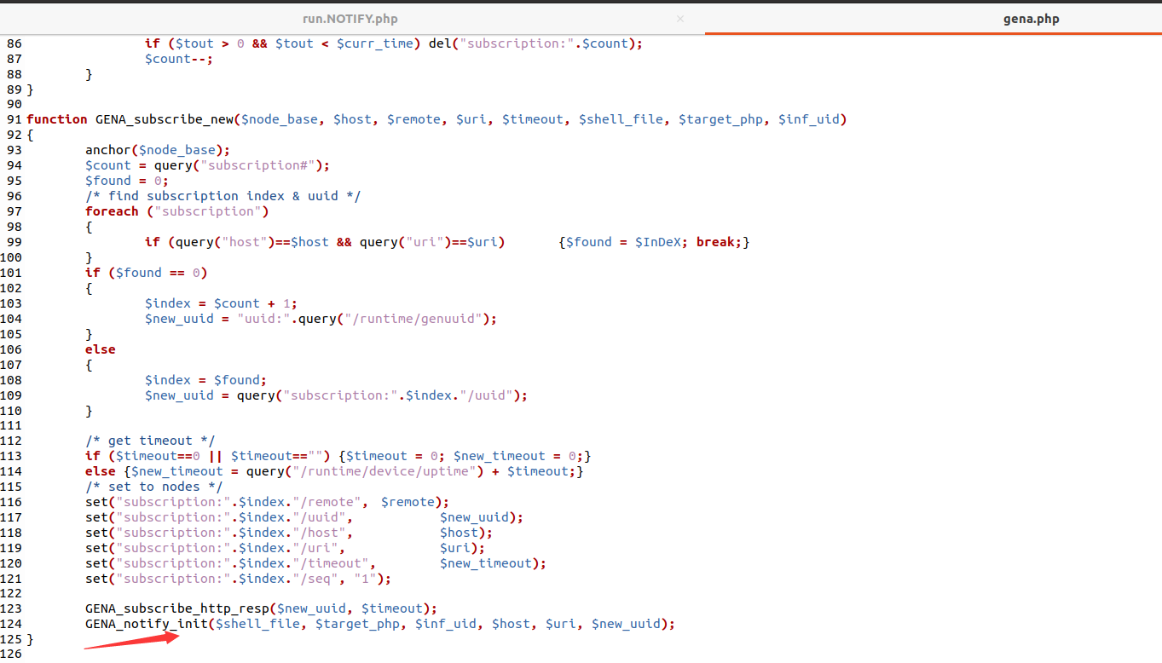Click the "$found = 0;" statement
The image size is (1162, 663).
(x=127, y=181)
